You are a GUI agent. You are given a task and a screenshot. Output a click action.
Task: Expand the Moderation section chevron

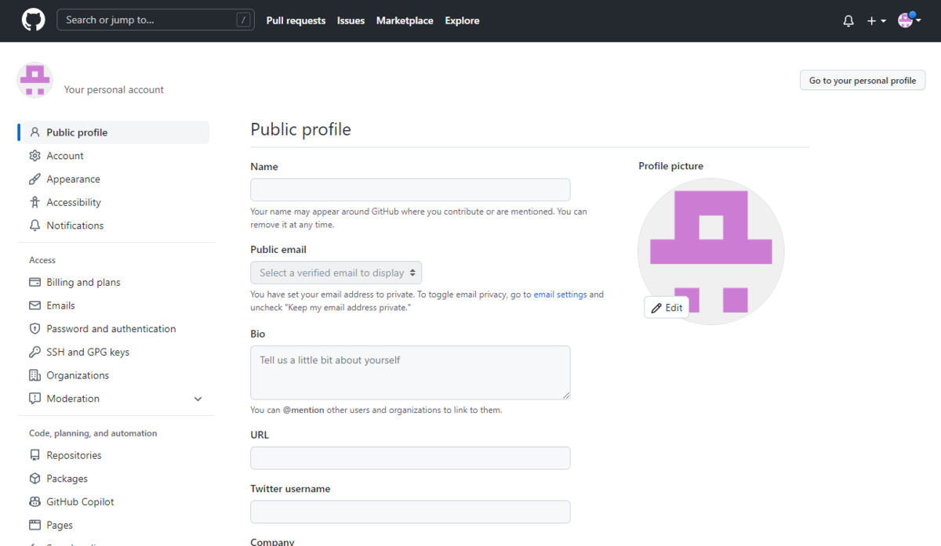pyautogui.click(x=198, y=399)
